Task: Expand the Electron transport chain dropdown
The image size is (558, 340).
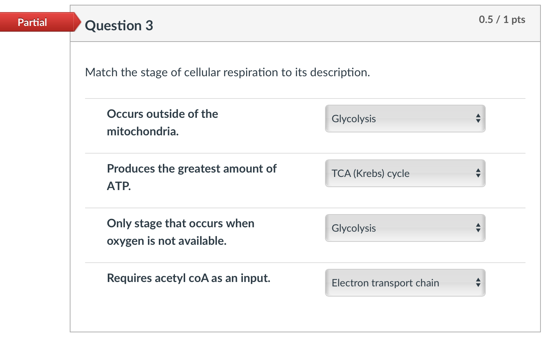Action: [405, 283]
